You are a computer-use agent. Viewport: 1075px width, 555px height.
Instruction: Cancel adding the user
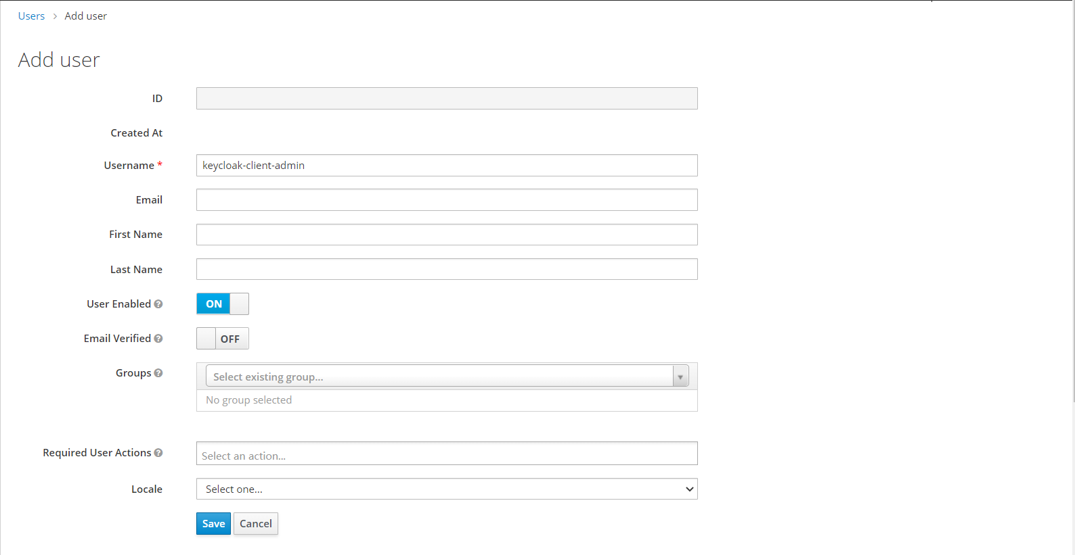coord(256,524)
